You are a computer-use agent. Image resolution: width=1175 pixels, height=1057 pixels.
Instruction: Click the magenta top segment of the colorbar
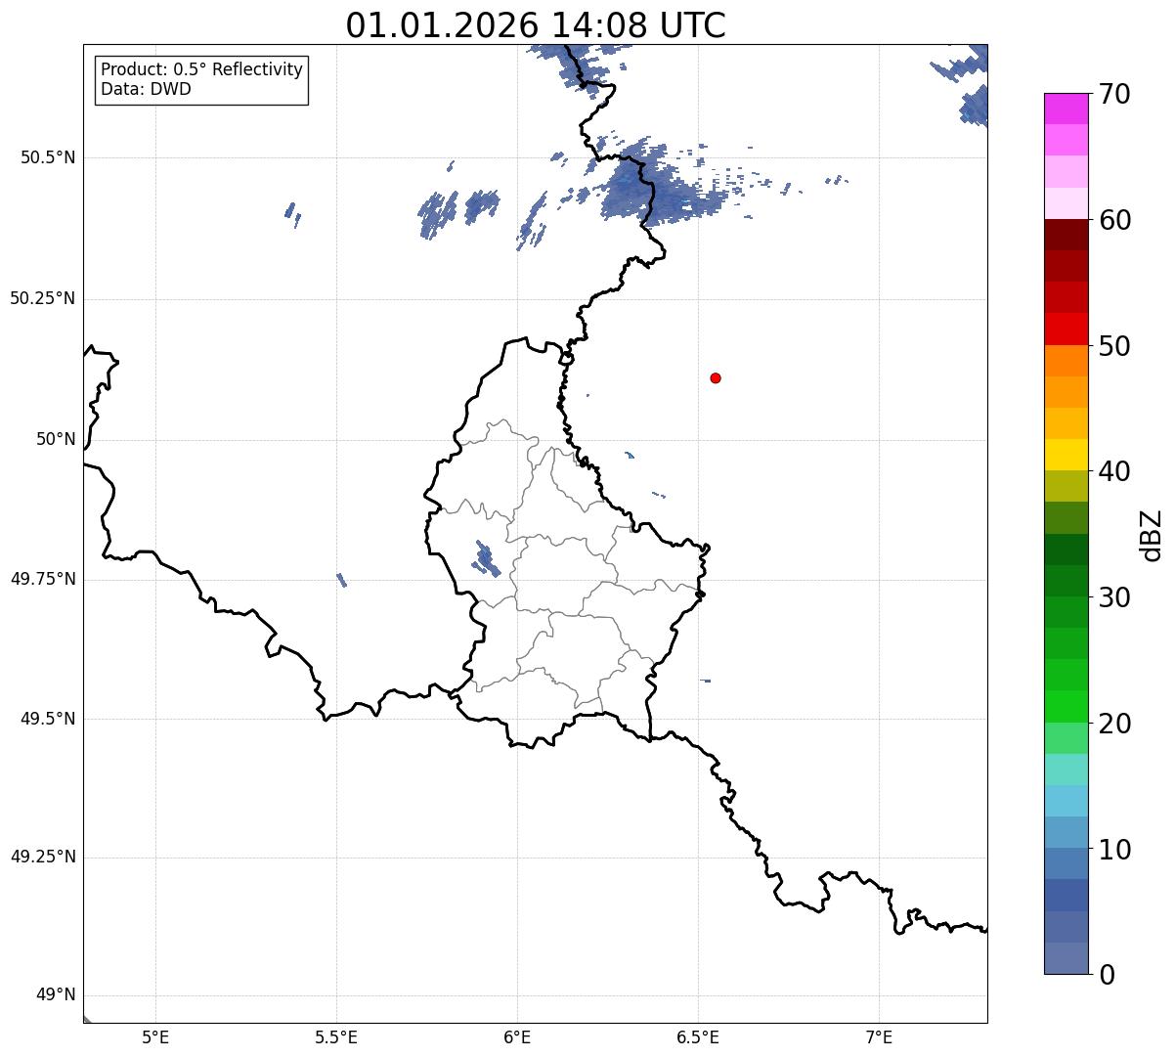(x=1066, y=109)
